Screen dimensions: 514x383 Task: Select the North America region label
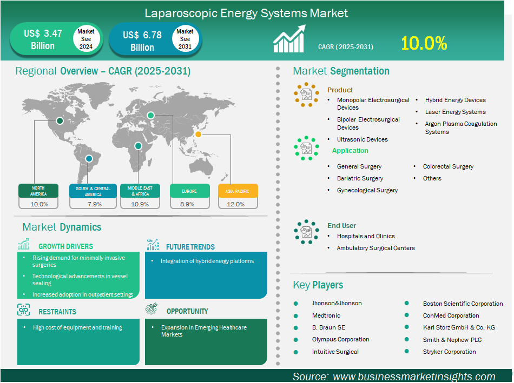(38, 191)
